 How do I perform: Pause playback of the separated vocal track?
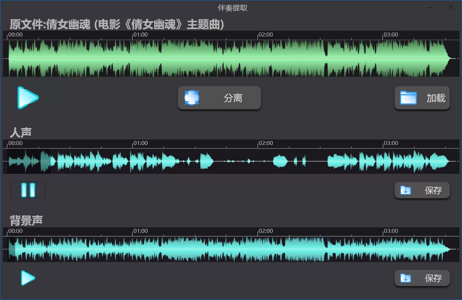point(28,190)
